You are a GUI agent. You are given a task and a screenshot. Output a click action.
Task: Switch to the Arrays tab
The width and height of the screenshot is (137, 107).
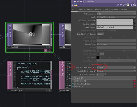click(90, 10)
